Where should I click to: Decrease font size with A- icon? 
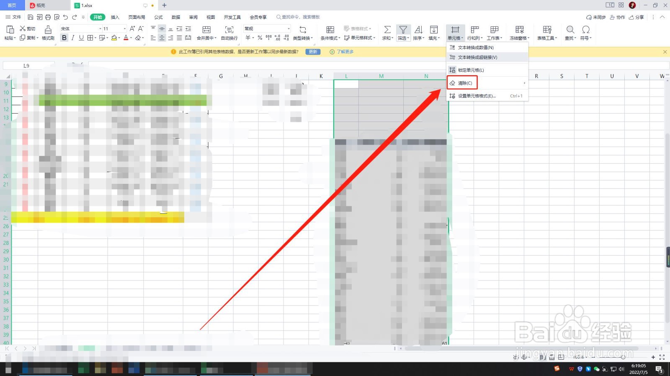[x=141, y=28]
